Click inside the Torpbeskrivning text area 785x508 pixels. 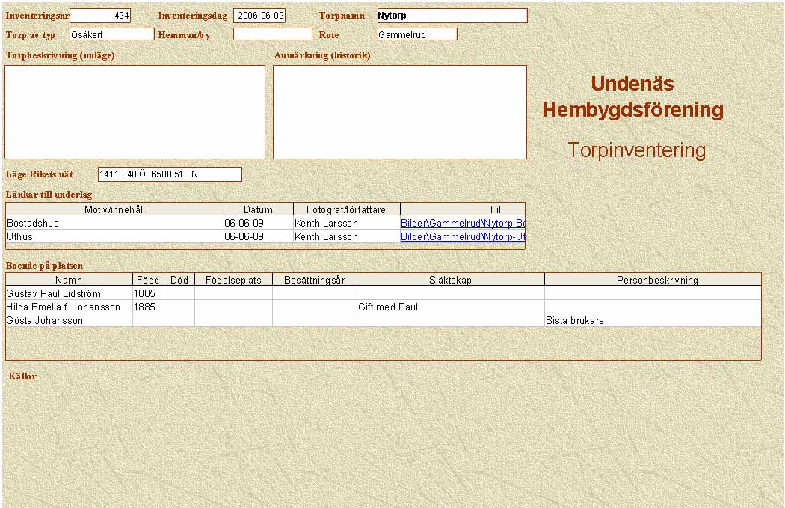135,112
